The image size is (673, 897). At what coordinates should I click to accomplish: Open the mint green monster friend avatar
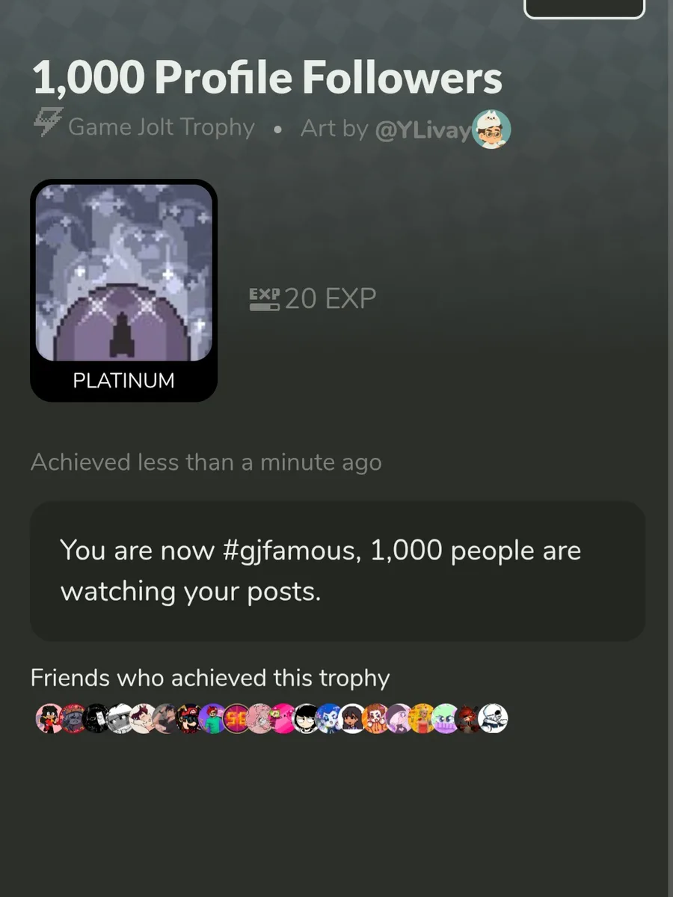[x=446, y=718]
